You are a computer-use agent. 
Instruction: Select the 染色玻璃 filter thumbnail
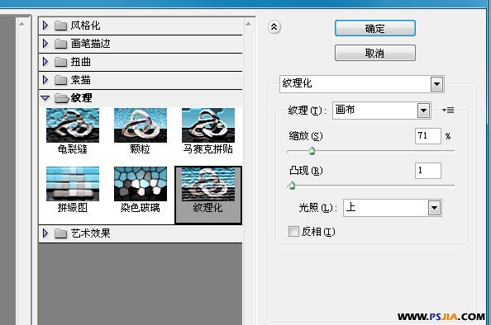pyautogui.click(x=141, y=184)
